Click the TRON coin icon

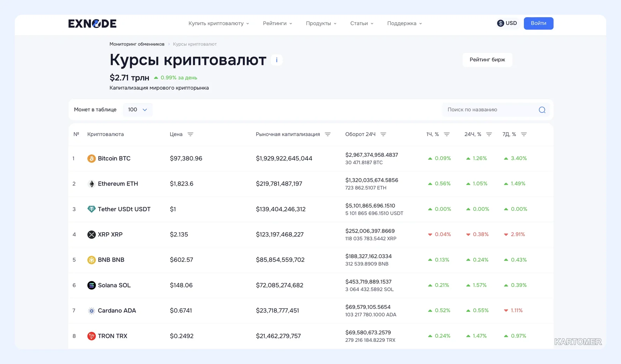[x=91, y=336]
